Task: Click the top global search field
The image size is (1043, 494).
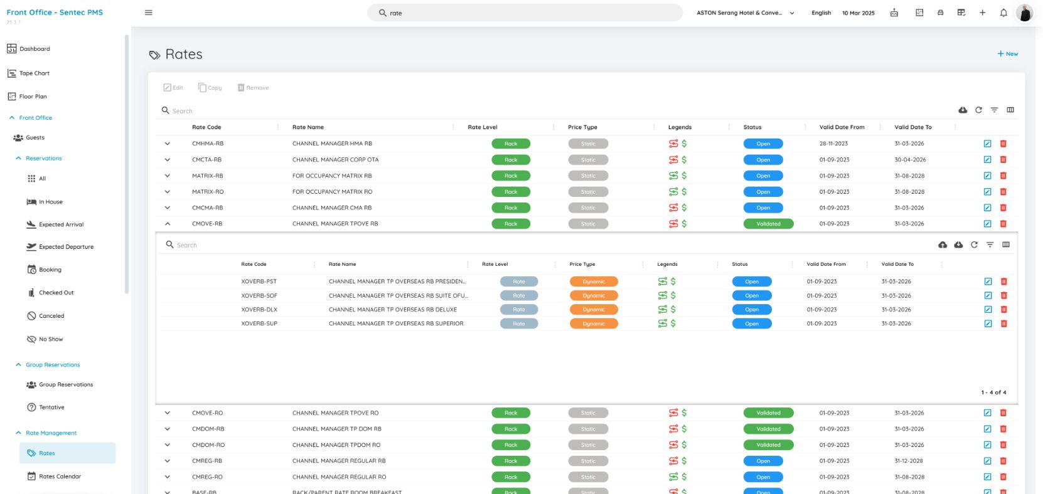Action: [x=525, y=13]
